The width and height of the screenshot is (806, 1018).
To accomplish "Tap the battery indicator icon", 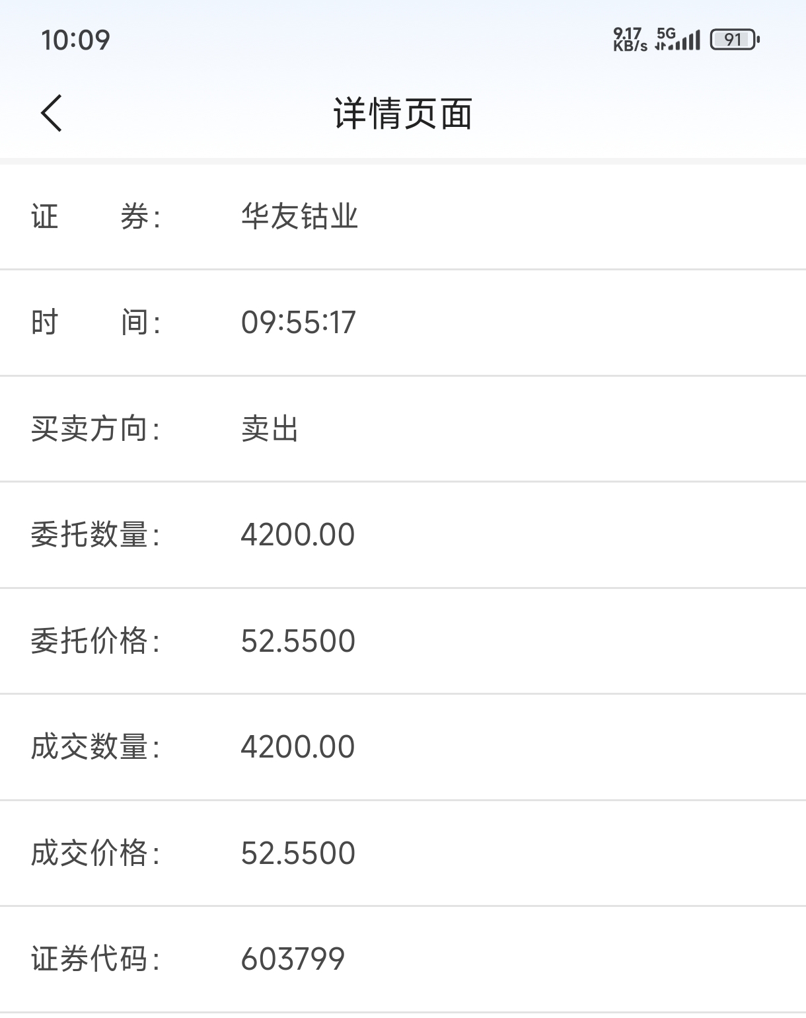I will (735, 40).
